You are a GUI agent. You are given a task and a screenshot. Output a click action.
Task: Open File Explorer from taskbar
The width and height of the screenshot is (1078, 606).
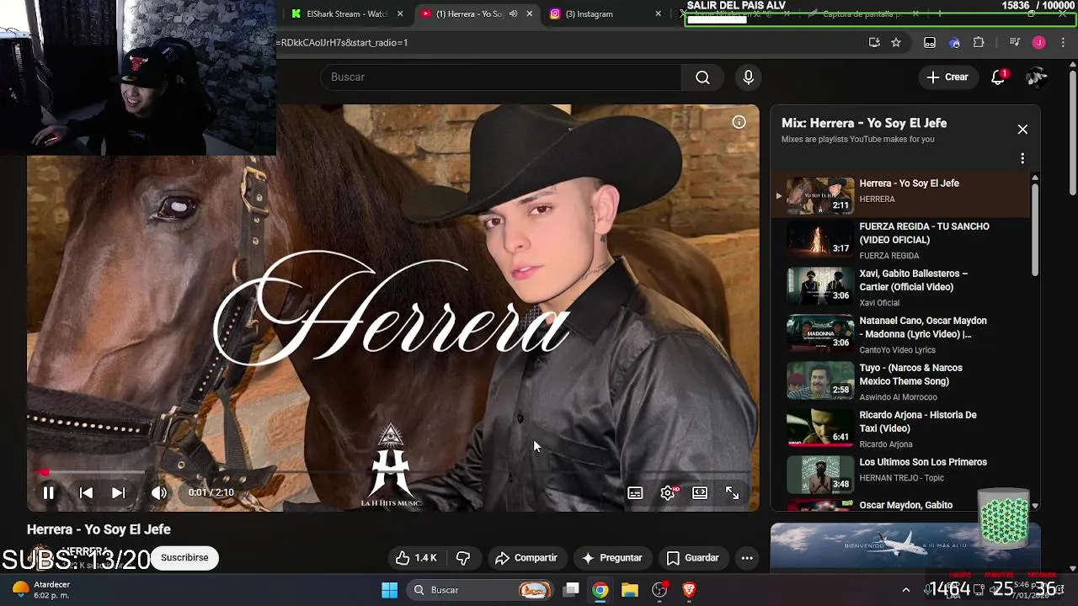[x=630, y=590]
